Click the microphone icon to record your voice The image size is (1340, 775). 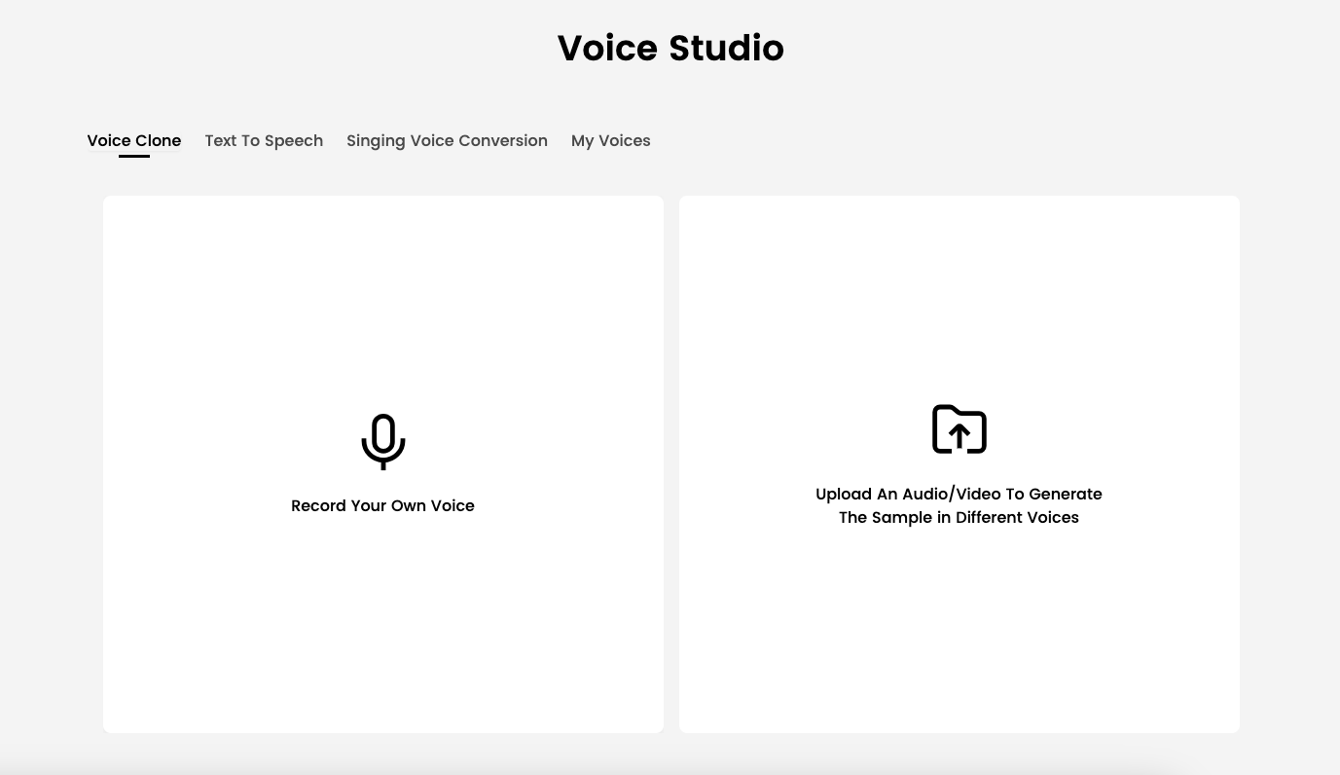click(x=382, y=440)
